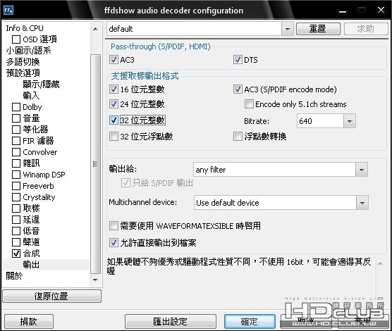Enable the Dolby filter checkbox
The height and width of the screenshot is (331, 392).
(x=16, y=107)
